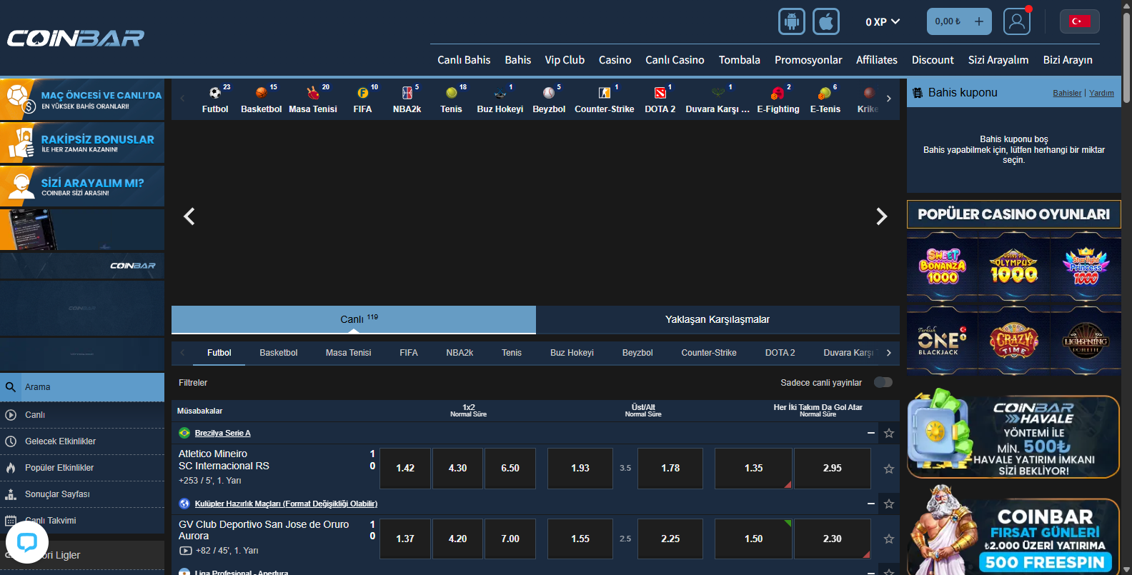Open the live chat bubble icon
Image resolution: width=1132 pixels, height=575 pixels.
[27, 542]
